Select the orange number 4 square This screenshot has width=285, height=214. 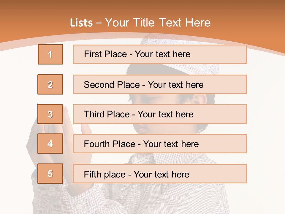(50, 144)
